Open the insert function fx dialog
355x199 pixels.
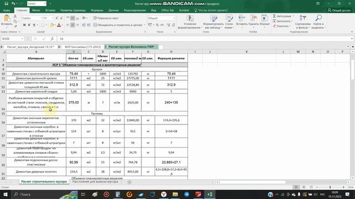[x=52, y=39]
